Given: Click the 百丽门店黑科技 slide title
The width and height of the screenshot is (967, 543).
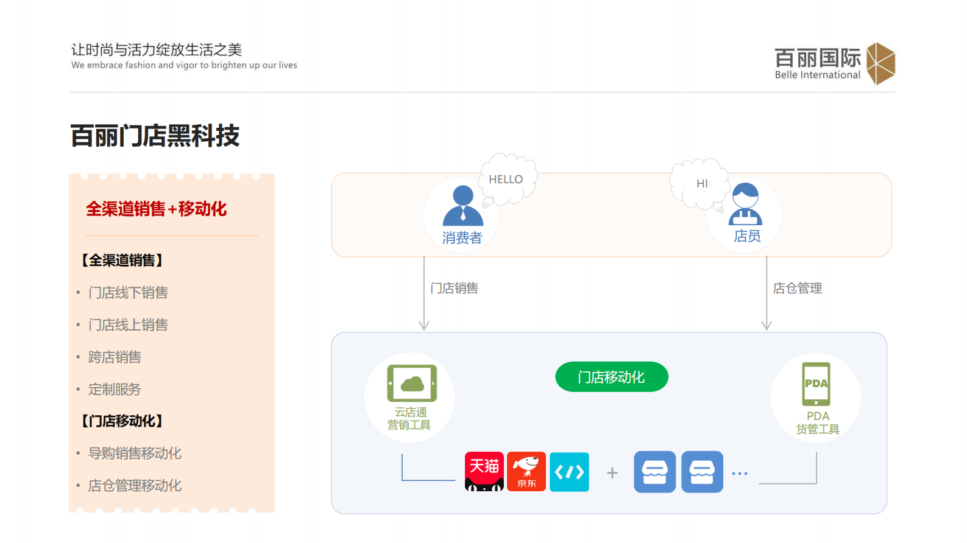Looking at the screenshot, I should pos(155,136).
